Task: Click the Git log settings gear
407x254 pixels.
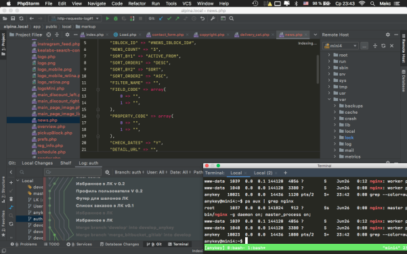Action: [107, 172]
